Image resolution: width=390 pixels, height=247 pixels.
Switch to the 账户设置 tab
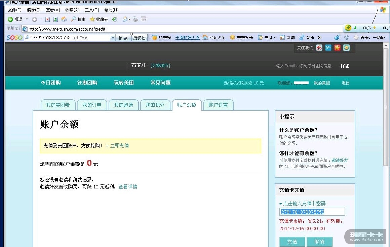(x=218, y=105)
